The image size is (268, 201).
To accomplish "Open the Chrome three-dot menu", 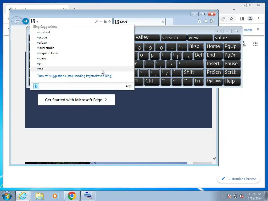I will [x=259, y=19].
